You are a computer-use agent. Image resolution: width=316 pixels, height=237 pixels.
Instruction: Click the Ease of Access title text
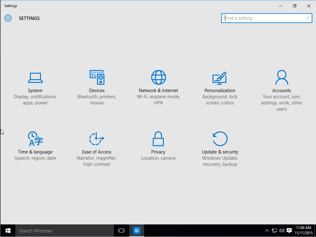97,152
